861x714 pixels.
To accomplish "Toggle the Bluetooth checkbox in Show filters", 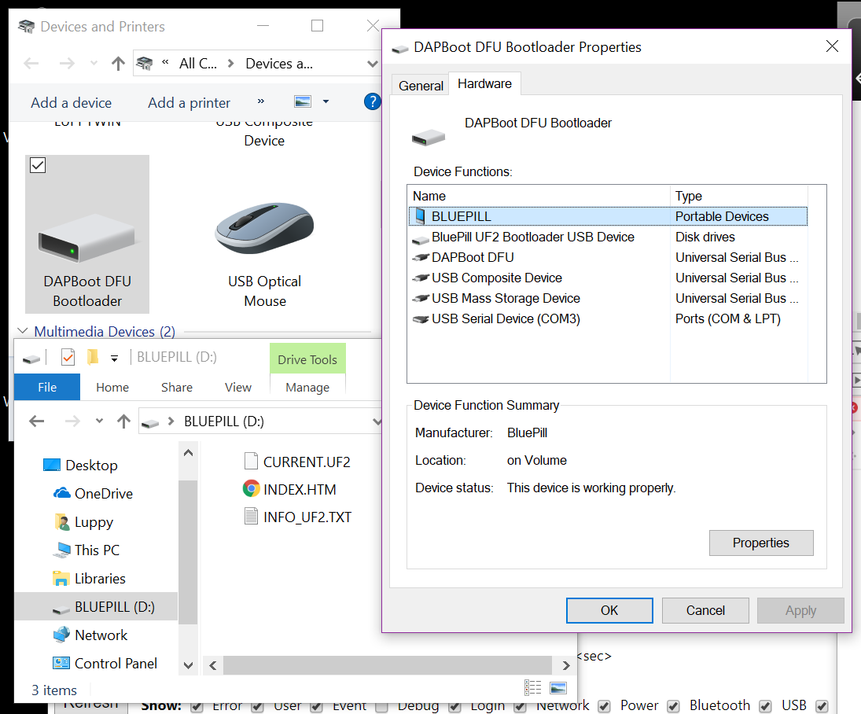I will 673,706.
